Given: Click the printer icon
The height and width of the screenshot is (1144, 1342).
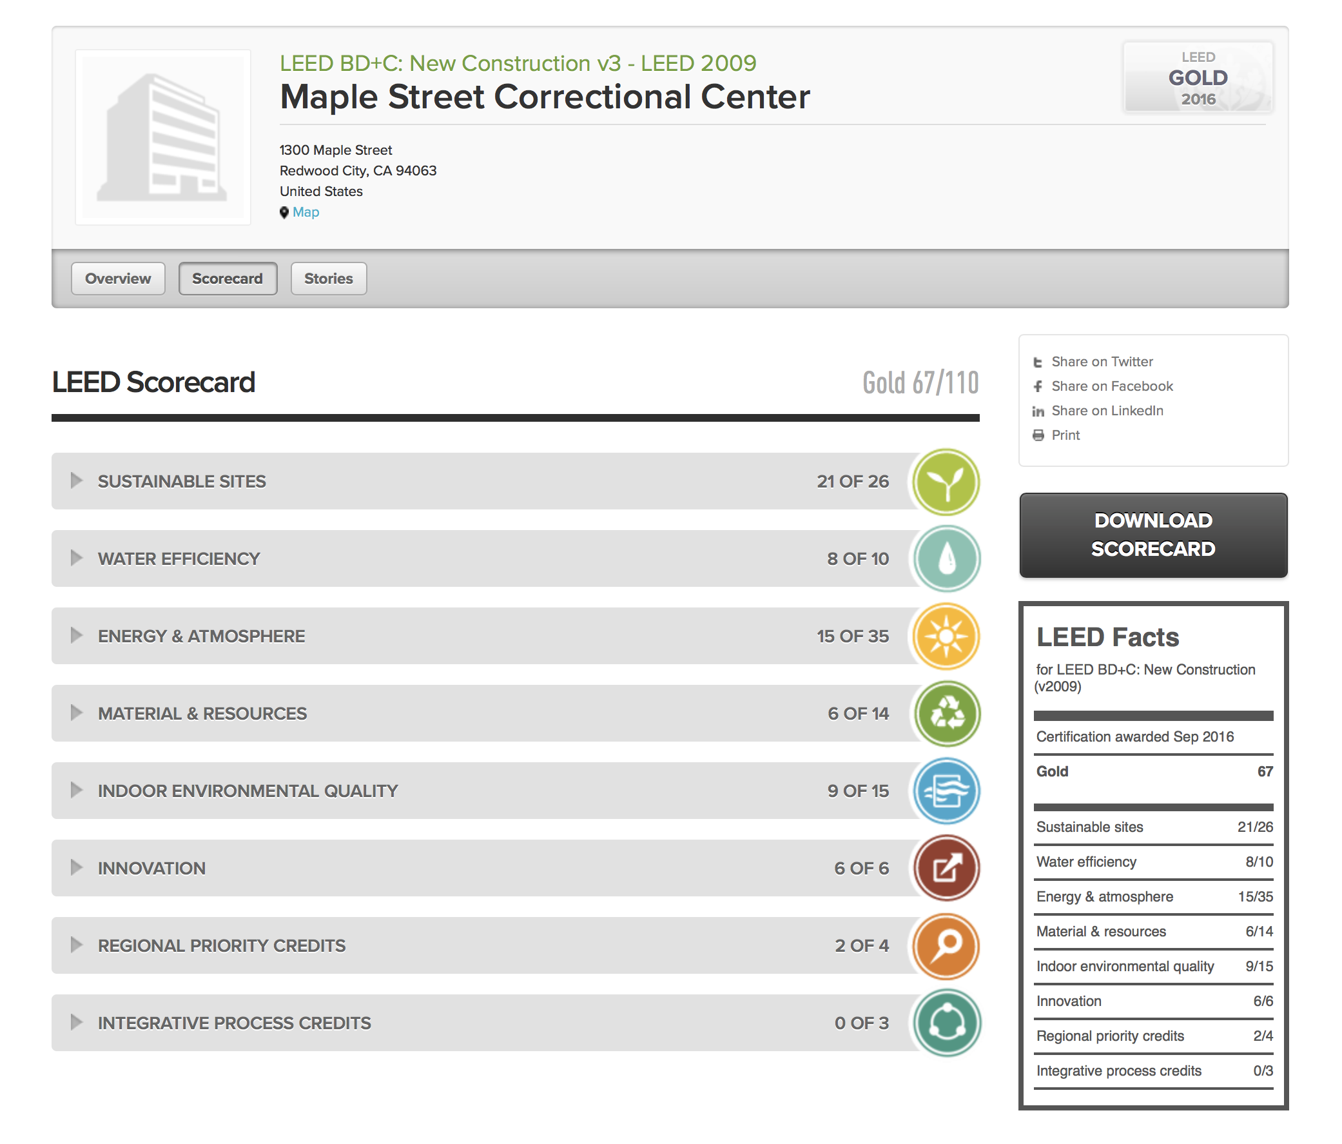Looking at the screenshot, I should click(x=1038, y=435).
